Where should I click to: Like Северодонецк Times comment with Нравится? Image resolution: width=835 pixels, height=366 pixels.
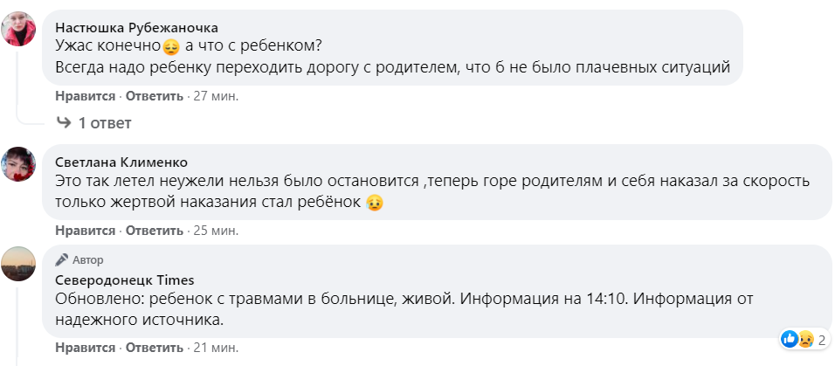85,349
